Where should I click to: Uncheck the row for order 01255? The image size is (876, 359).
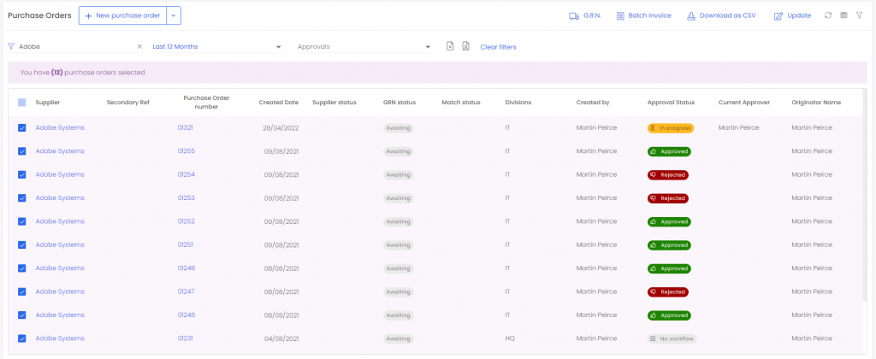coord(21,151)
